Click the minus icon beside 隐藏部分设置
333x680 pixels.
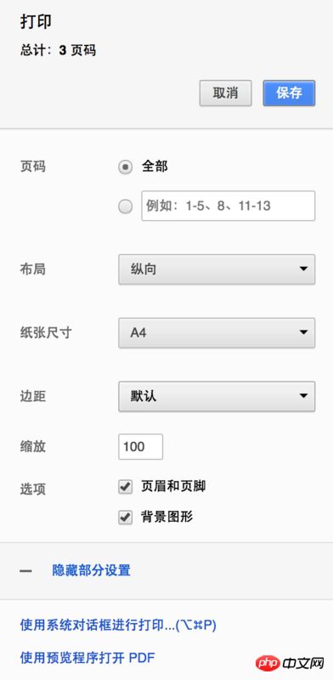[25, 571]
